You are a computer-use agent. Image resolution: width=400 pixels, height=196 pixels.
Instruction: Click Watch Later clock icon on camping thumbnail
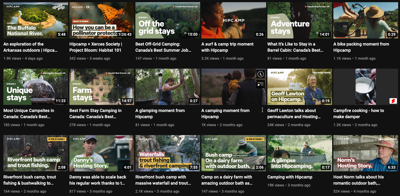(261, 74)
